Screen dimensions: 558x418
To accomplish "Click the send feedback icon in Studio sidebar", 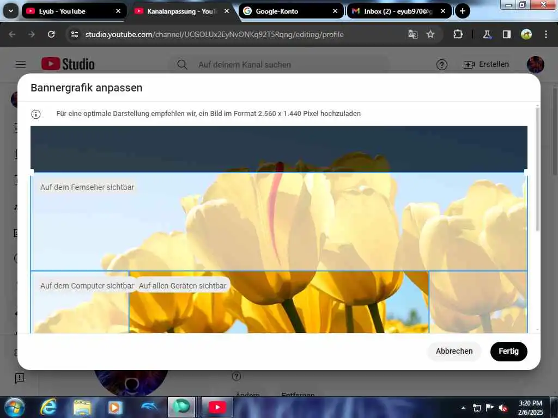I will [20, 378].
